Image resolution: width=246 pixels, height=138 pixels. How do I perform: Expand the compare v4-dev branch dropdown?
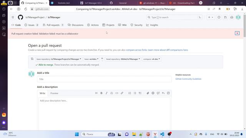point(151,59)
